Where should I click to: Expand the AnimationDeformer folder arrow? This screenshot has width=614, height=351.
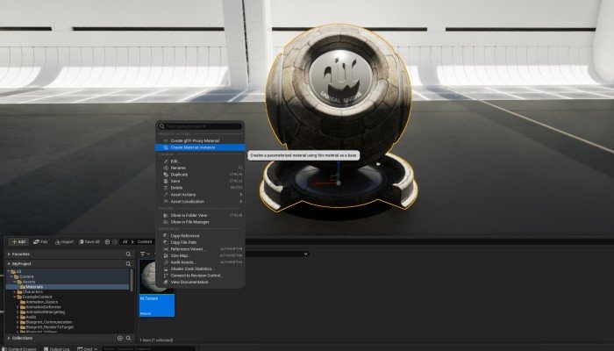point(18,307)
